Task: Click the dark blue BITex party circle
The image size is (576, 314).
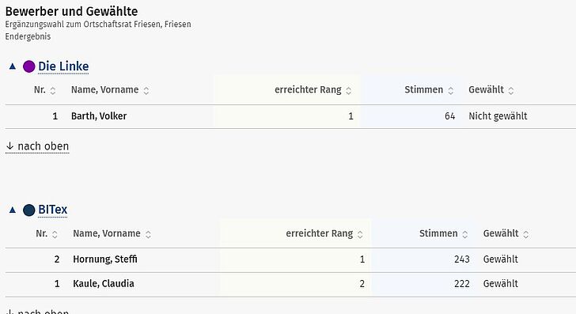Action: pos(29,210)
